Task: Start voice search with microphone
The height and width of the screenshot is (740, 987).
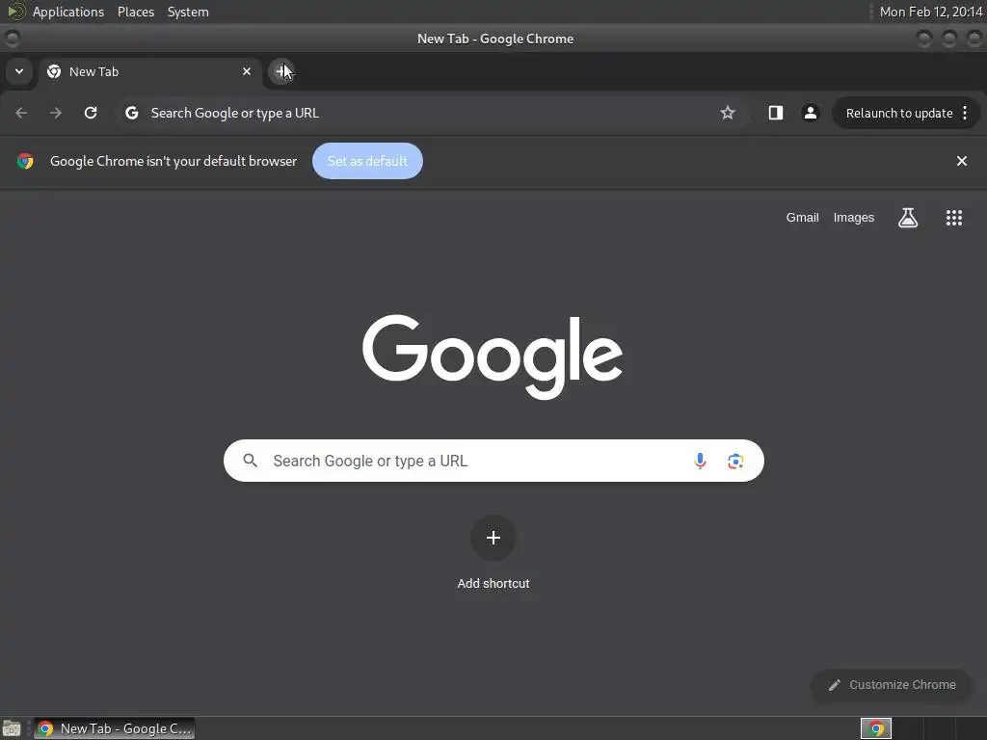Action: [700, 461]
